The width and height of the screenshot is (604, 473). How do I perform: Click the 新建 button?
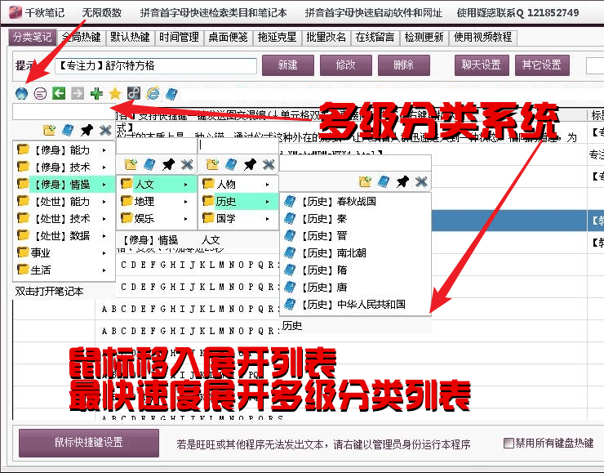(288, 65)
